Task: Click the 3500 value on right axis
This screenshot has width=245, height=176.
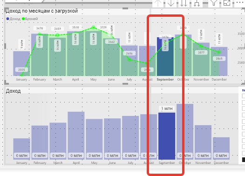Action: click(241, 34)
